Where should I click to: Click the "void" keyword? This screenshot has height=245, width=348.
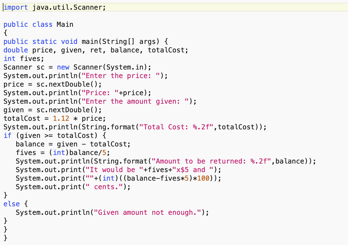(69, 42)
